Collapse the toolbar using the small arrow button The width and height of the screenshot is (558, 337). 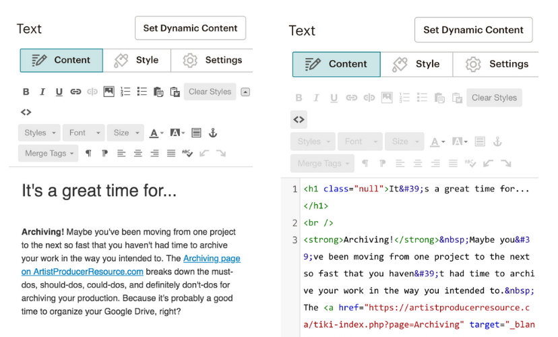coord(245,92)
